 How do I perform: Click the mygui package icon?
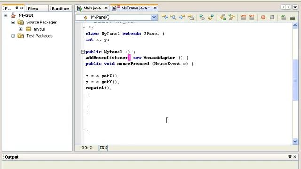[x=28, y=29]
